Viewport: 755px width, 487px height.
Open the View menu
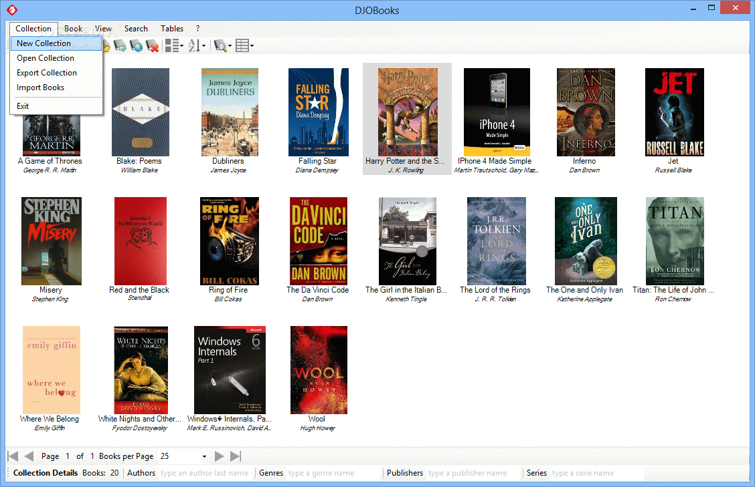tap(103, 28)
